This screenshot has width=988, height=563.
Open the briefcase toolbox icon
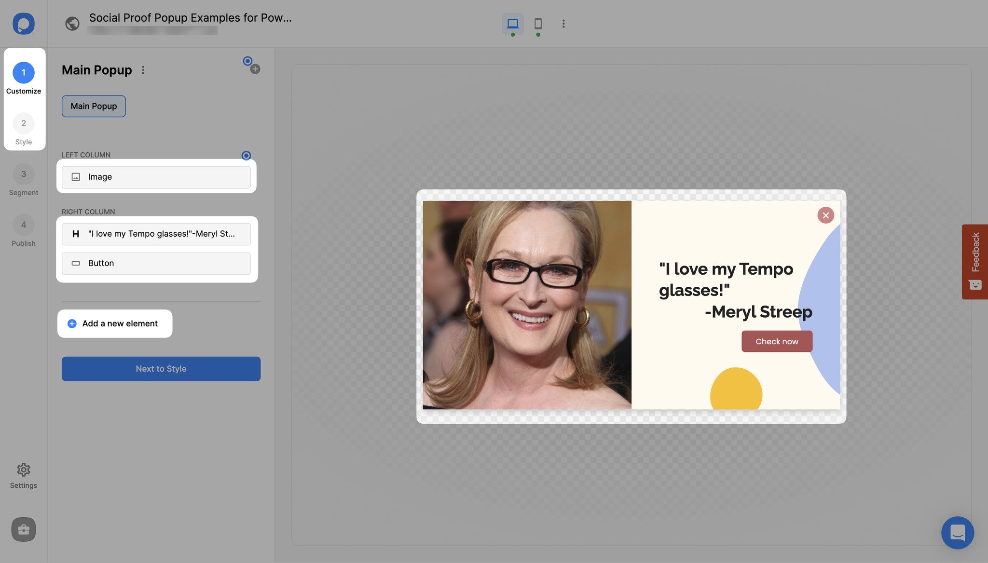pyautogui.click(x=24, y=529)
